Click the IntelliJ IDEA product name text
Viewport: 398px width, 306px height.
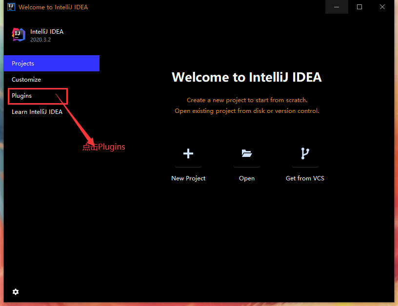(x=47, y=32)
